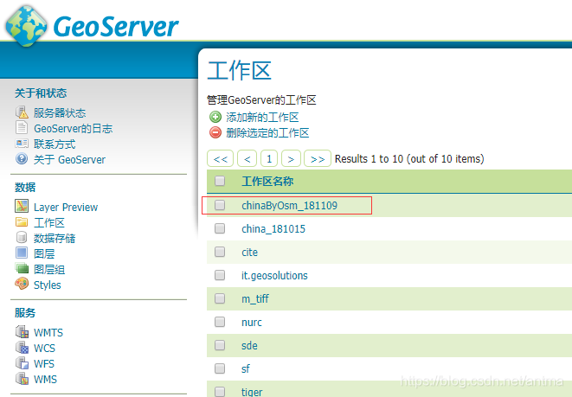The image size is (572, 397).
Task: Check the box for chinaByOsm_181109
Action: [x=220, y=205]
